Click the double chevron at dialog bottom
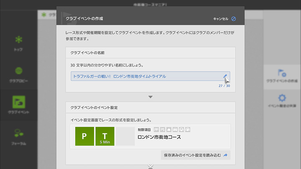Image resolution: width=301 pixels, height=169 pixels. tap(150, 166)
